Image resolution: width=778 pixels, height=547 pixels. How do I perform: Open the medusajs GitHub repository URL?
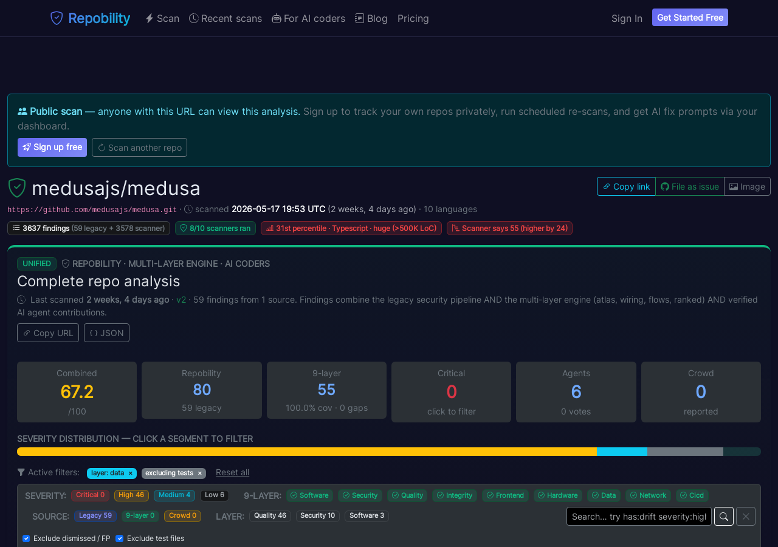92,210
